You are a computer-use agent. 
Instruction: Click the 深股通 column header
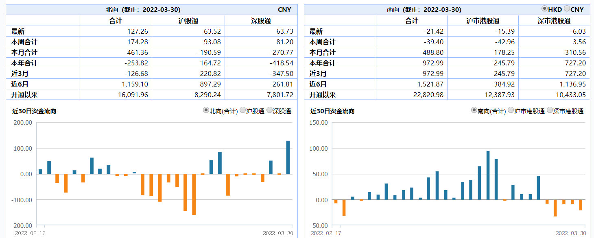coord(261,21)
